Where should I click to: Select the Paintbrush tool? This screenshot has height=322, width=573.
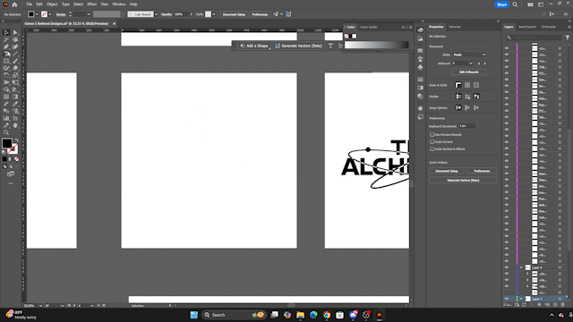(15, 61)
